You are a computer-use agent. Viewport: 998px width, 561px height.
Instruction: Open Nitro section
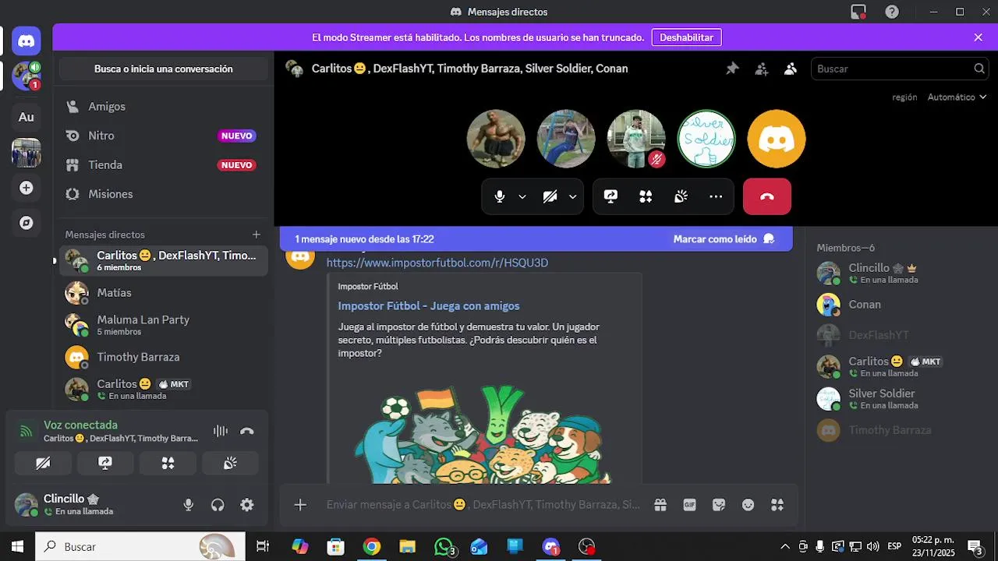163,136
